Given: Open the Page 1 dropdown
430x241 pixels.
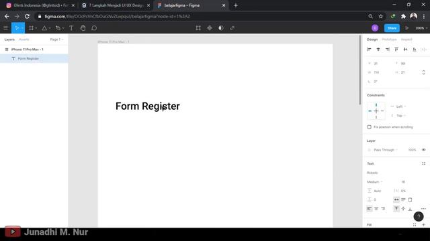Looking at the screenshot, I should pyautogui.click(x=56, y=39).
